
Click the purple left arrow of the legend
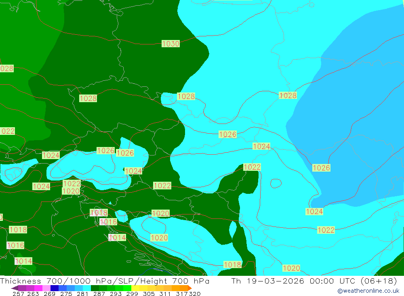coord(15,288)
